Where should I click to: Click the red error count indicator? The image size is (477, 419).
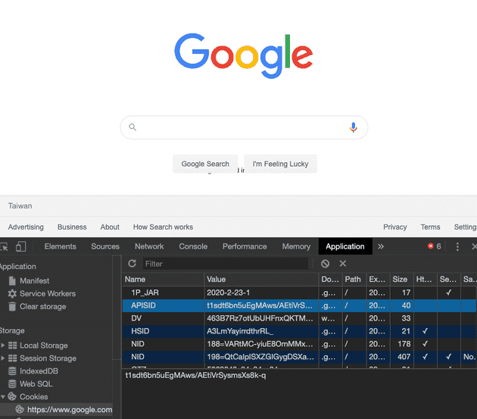435,246
